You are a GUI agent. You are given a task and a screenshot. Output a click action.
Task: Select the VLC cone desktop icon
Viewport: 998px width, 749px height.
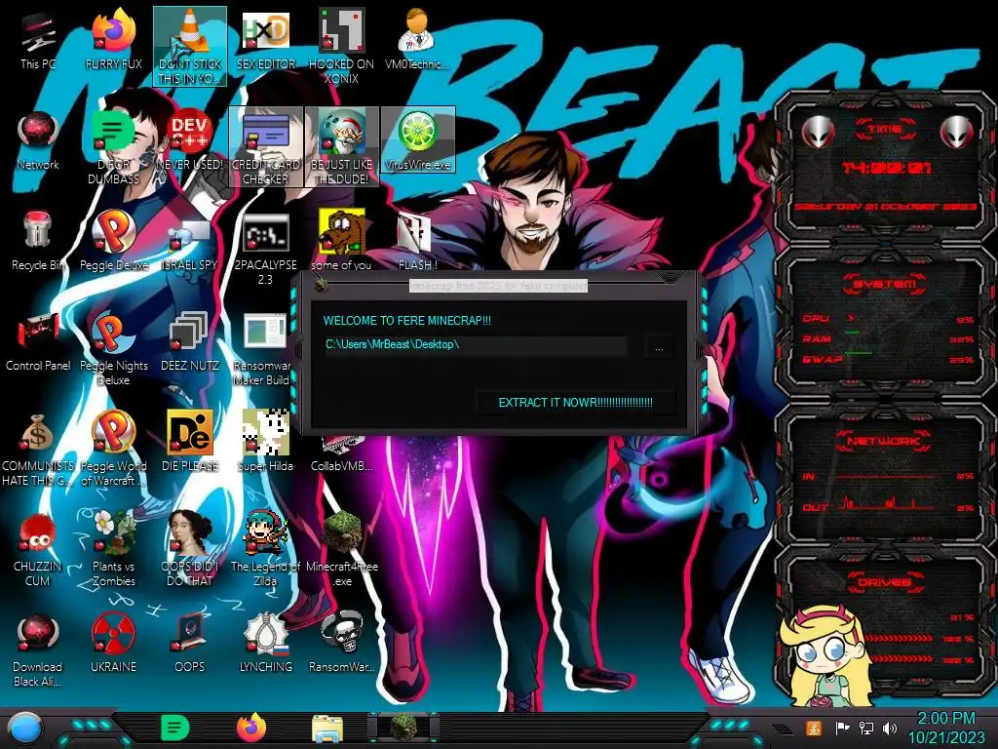click(190, 46)
